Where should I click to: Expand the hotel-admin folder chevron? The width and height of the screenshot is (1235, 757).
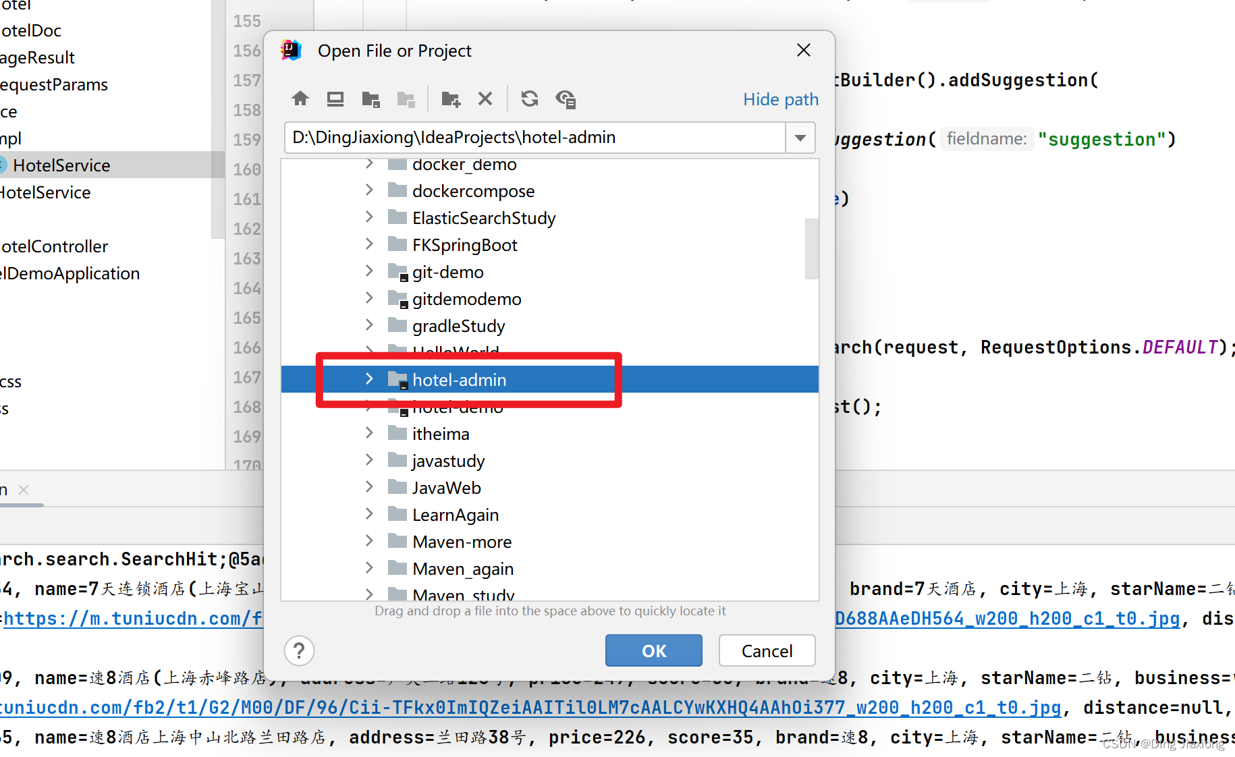click(x=369, y=379)
